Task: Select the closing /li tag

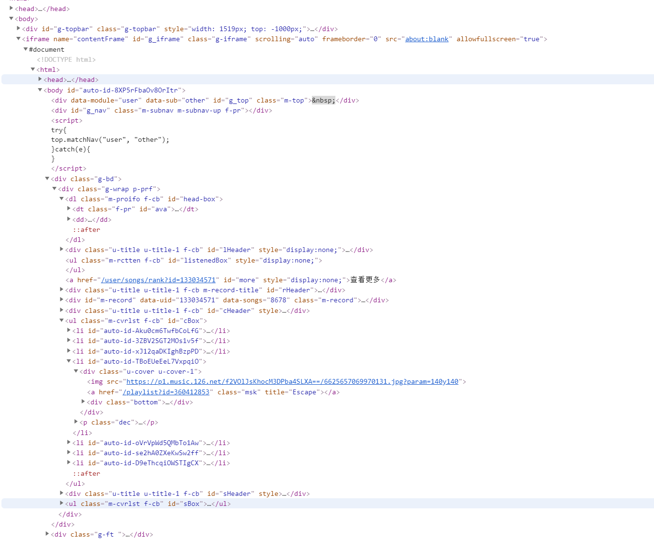Action: click(82, 433)
